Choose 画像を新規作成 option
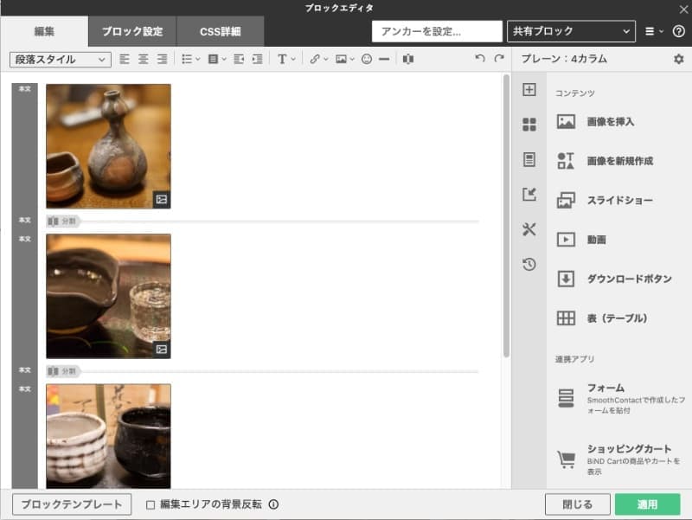This screenshot has width=692, height=520. [605, 161]
